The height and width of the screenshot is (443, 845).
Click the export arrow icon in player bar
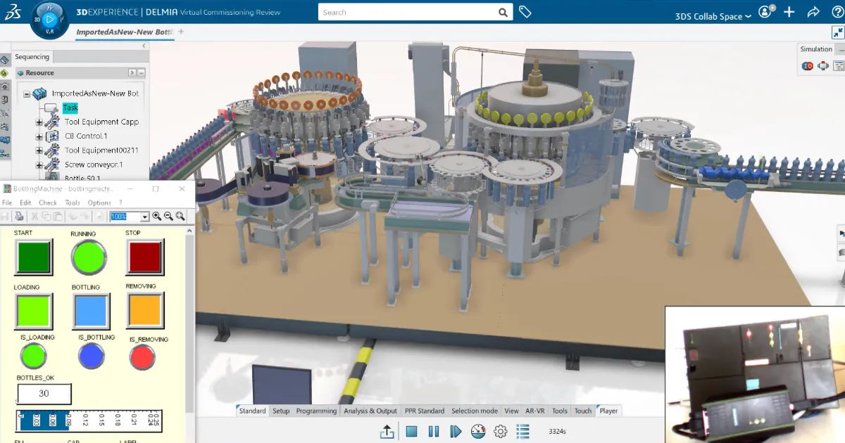(387, 431)
